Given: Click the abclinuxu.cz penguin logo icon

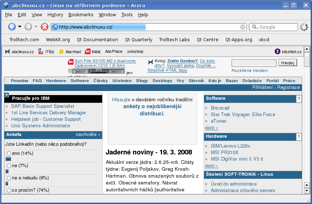Looking at the screenshot, I should (x=7, y=52).
